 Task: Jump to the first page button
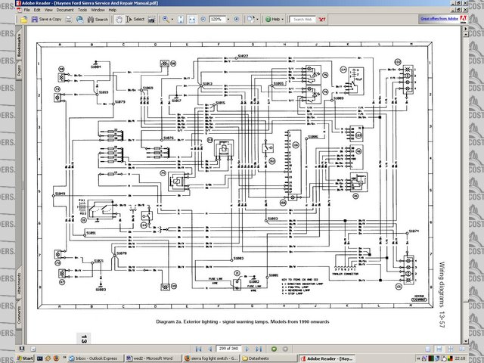pos(199,346)
